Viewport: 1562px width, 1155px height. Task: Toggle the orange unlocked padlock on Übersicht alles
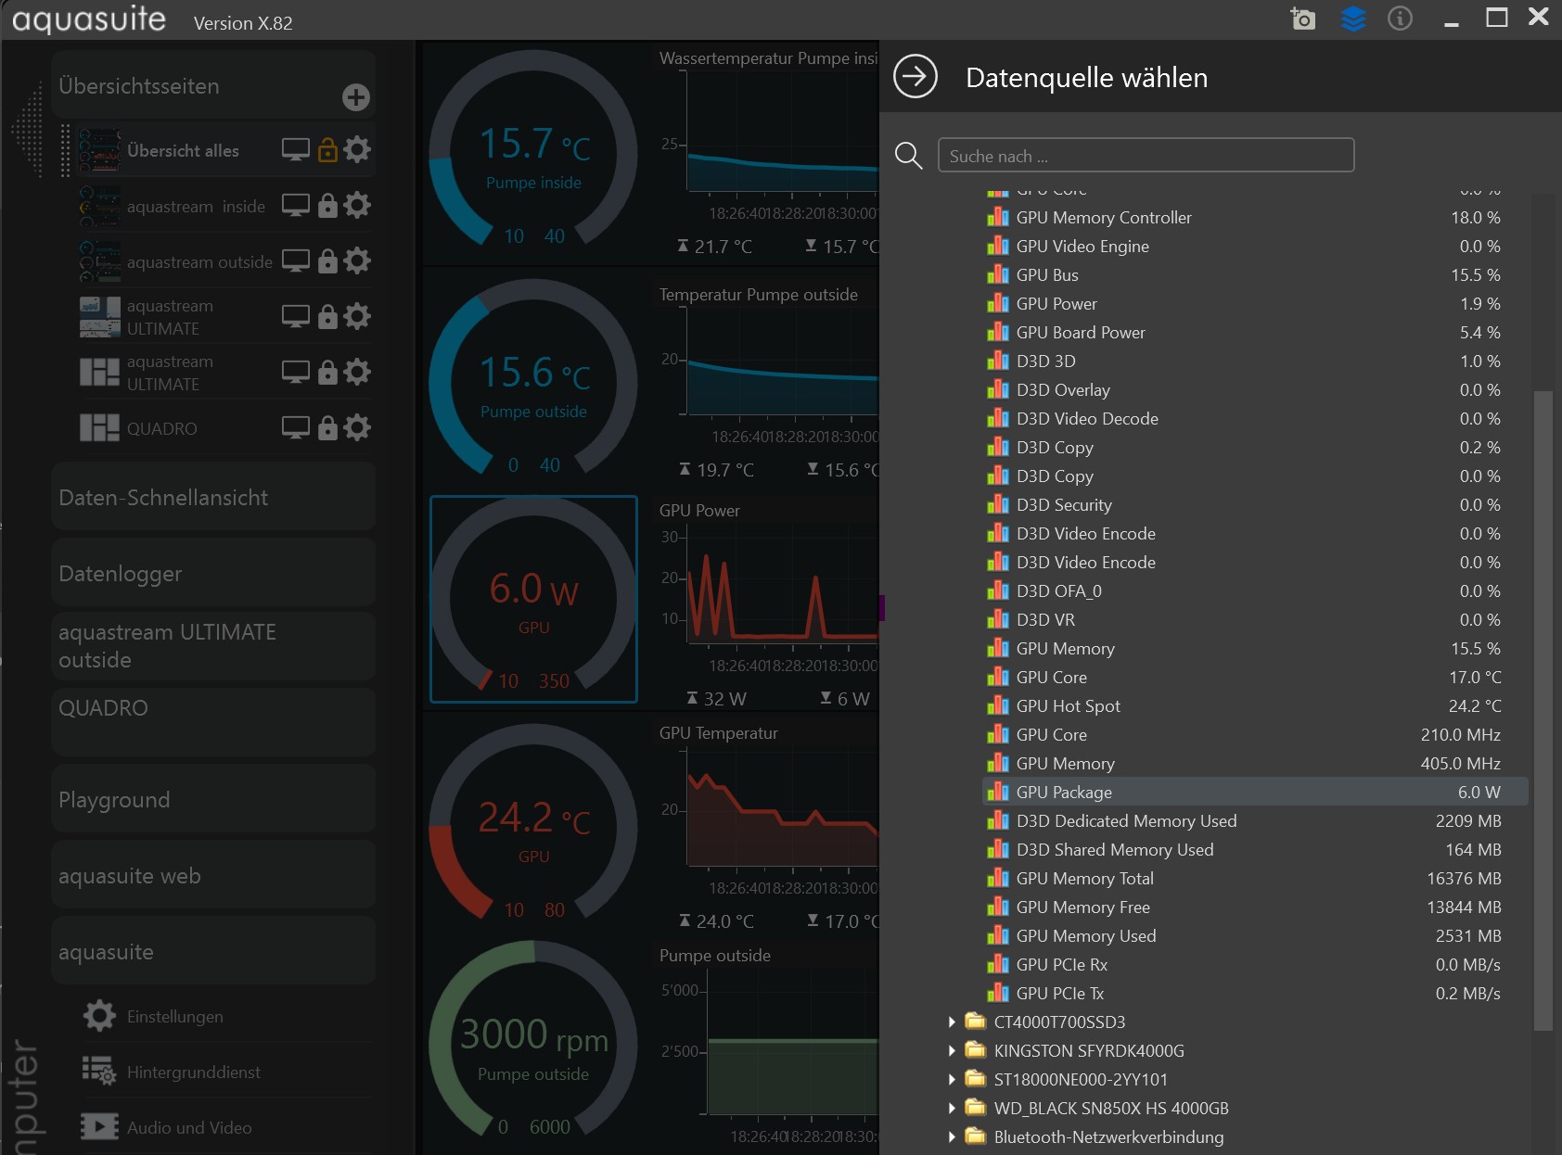tap(327, 150)
